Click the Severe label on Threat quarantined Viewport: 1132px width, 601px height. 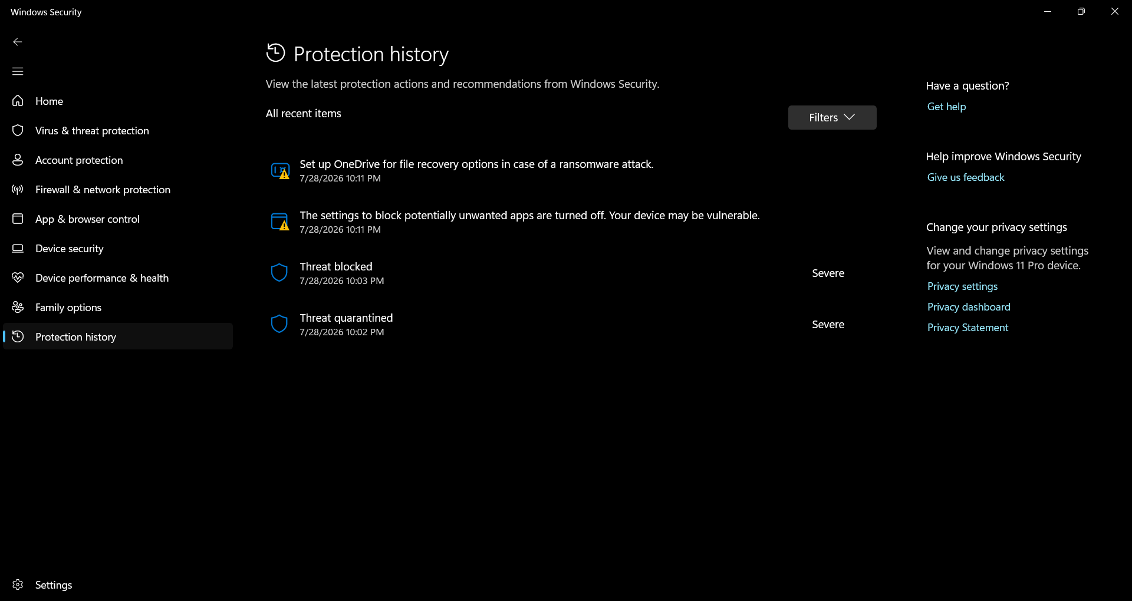(828, 325)
